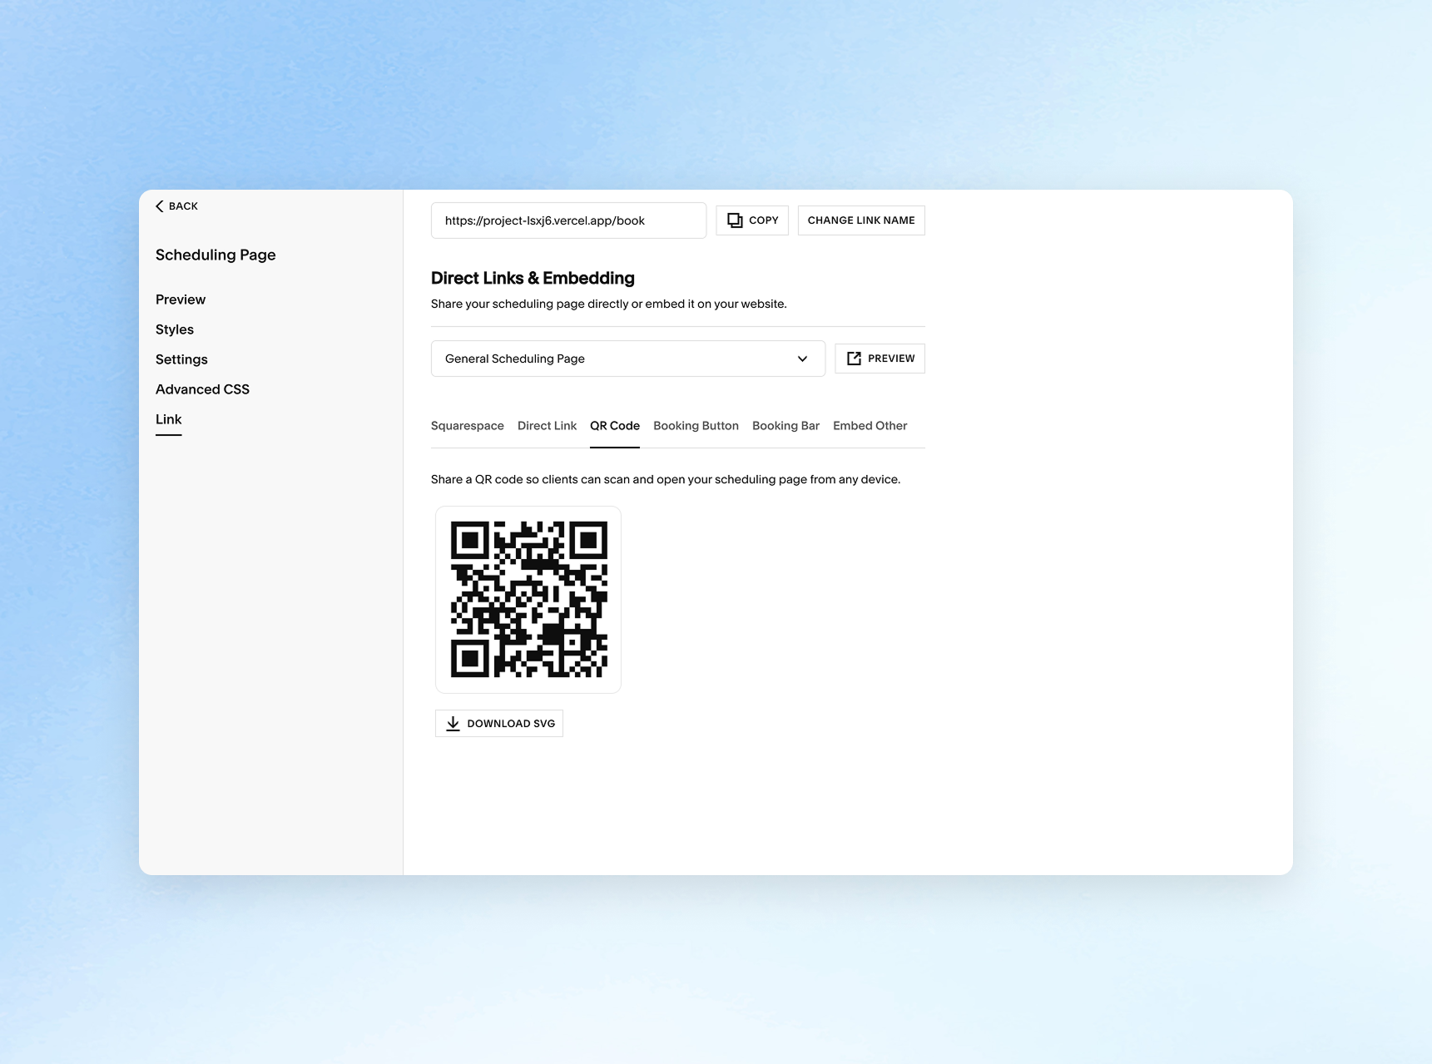The height and width of the screenshot is (1064, 1432).
Task: Go to Settings in the sidebar
Action: click(181, 359)
